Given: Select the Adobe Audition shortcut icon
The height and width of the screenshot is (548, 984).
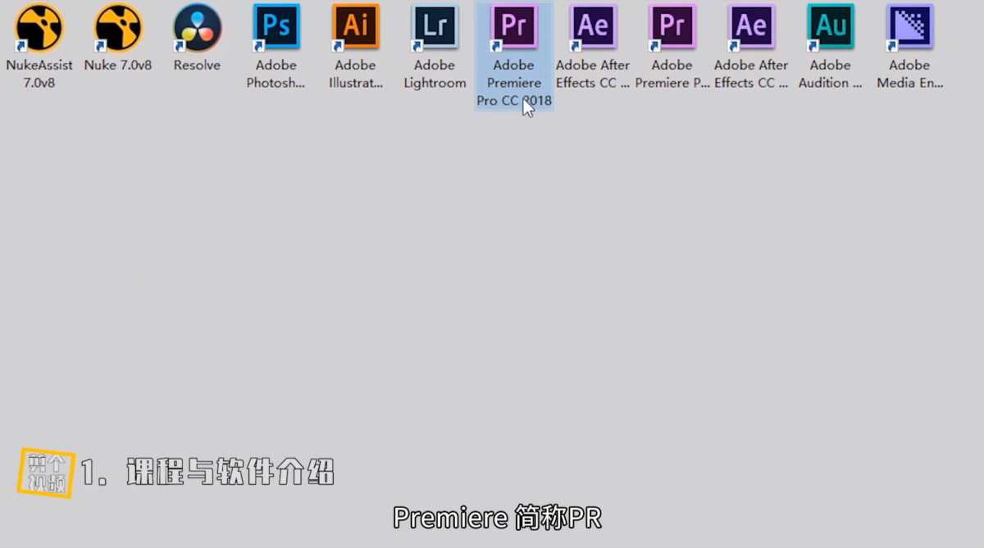Looking at the screenshot, I should pyautogui.click(x=831, y=28).
